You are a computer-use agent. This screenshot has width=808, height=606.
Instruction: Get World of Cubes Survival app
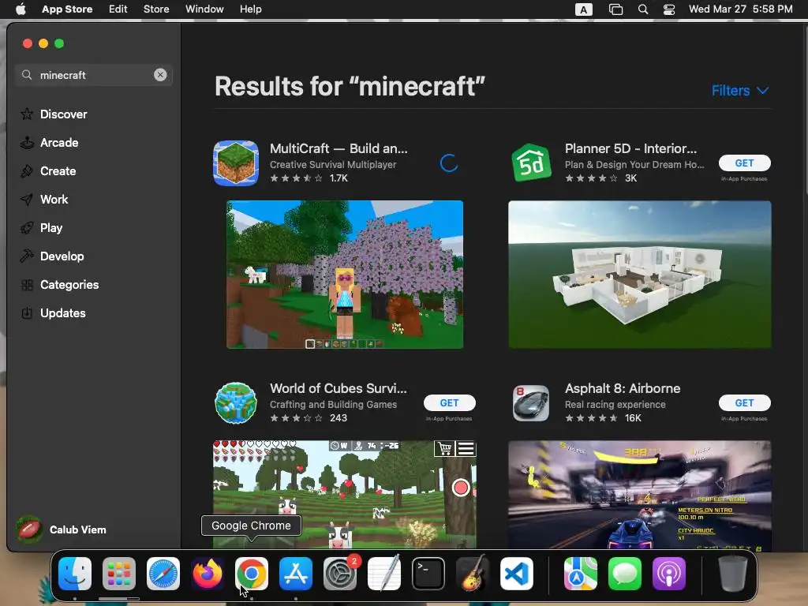pyautogui.click(x=449, y=403)
